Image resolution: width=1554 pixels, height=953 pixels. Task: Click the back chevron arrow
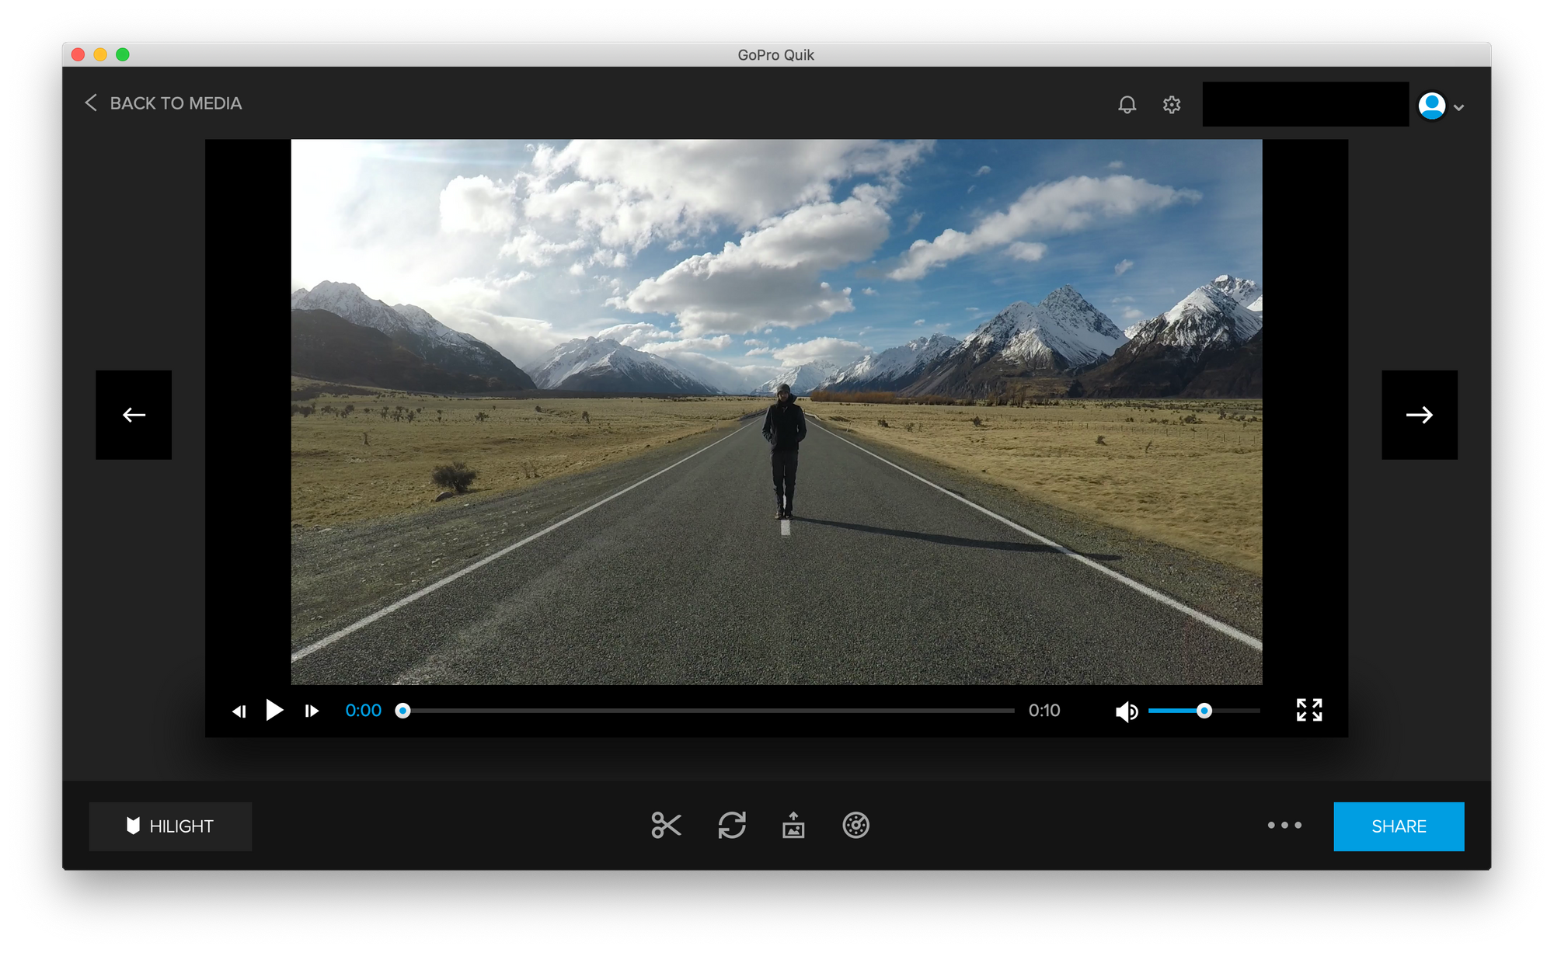[91, 103]
